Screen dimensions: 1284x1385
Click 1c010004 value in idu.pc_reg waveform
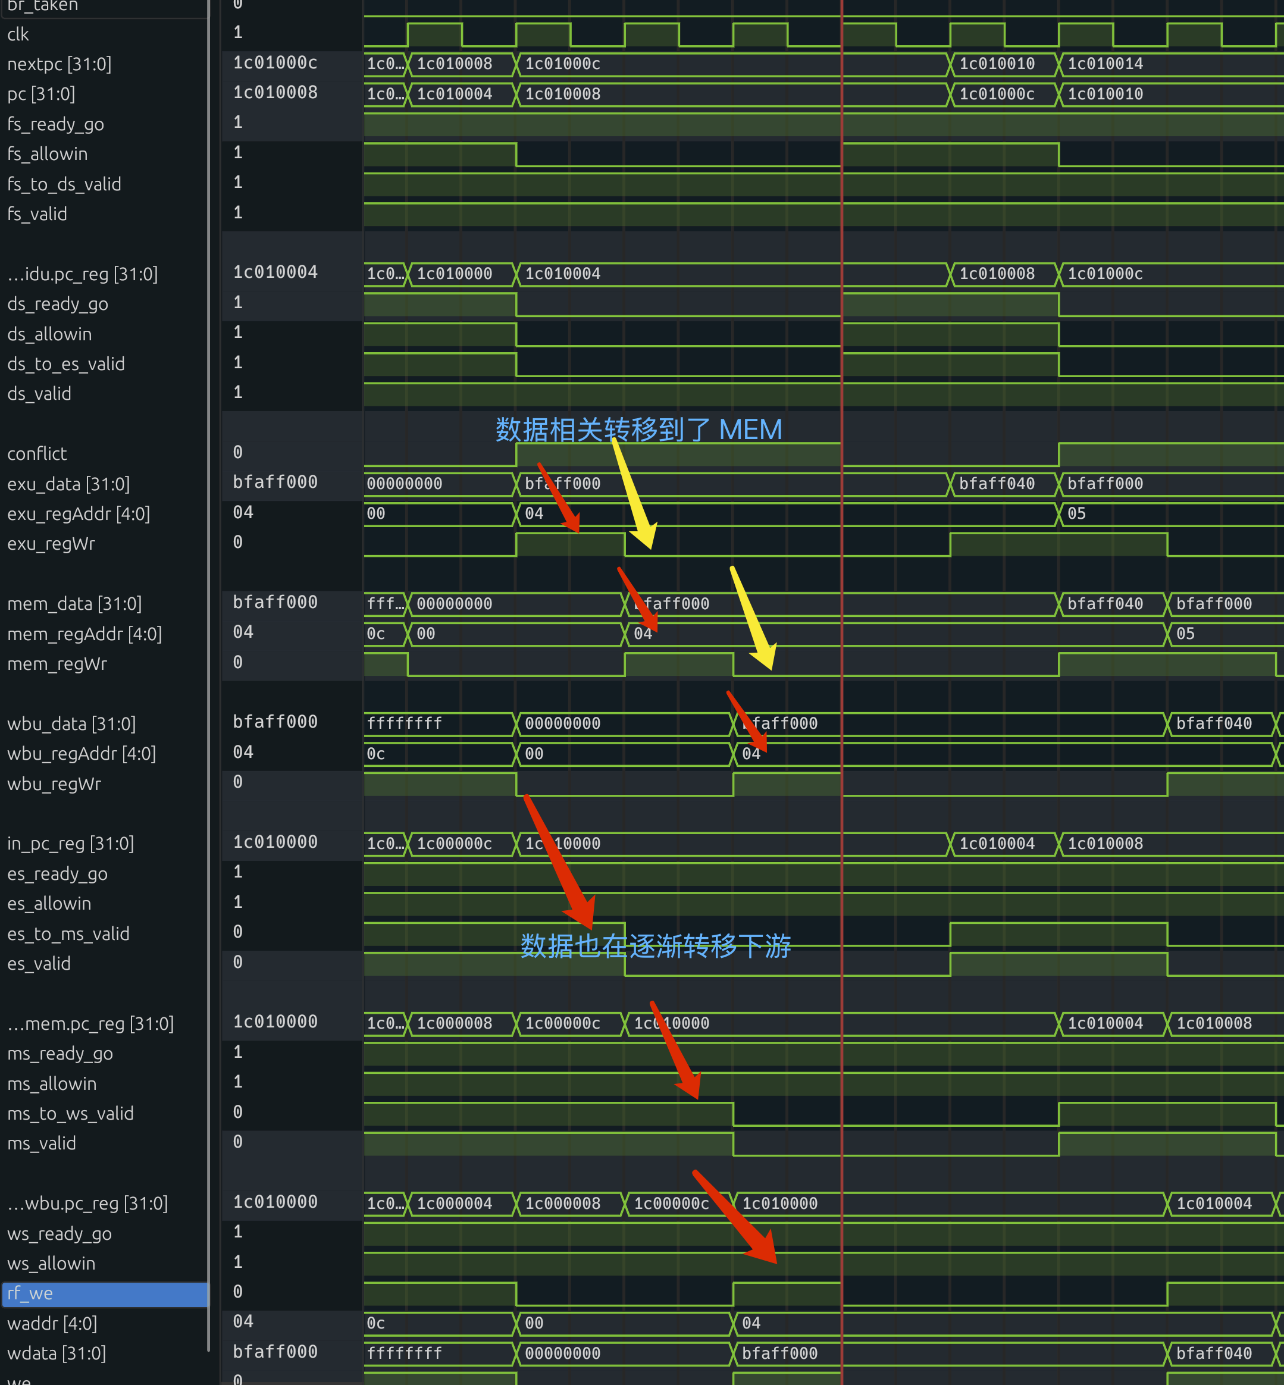coord(562,274)
